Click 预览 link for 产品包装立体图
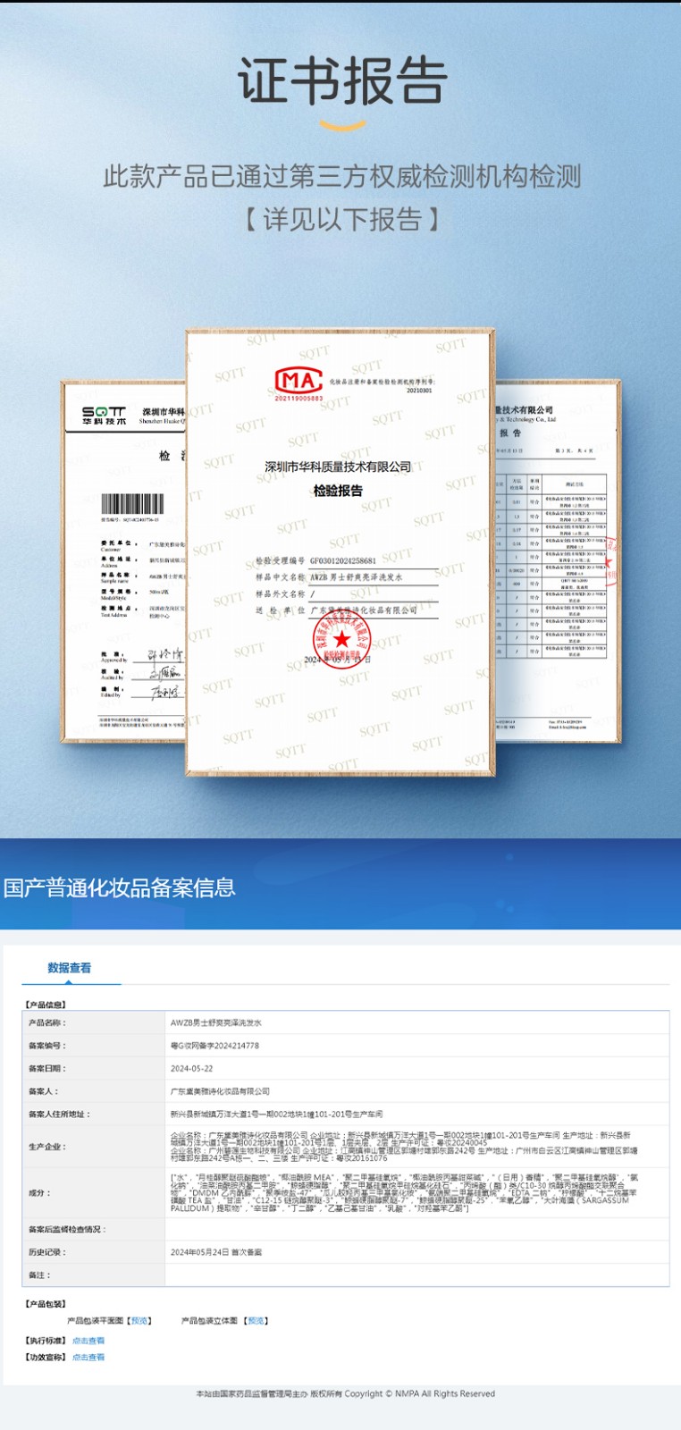Screen dimensions: 681x1430 [x=256, y=1321]
